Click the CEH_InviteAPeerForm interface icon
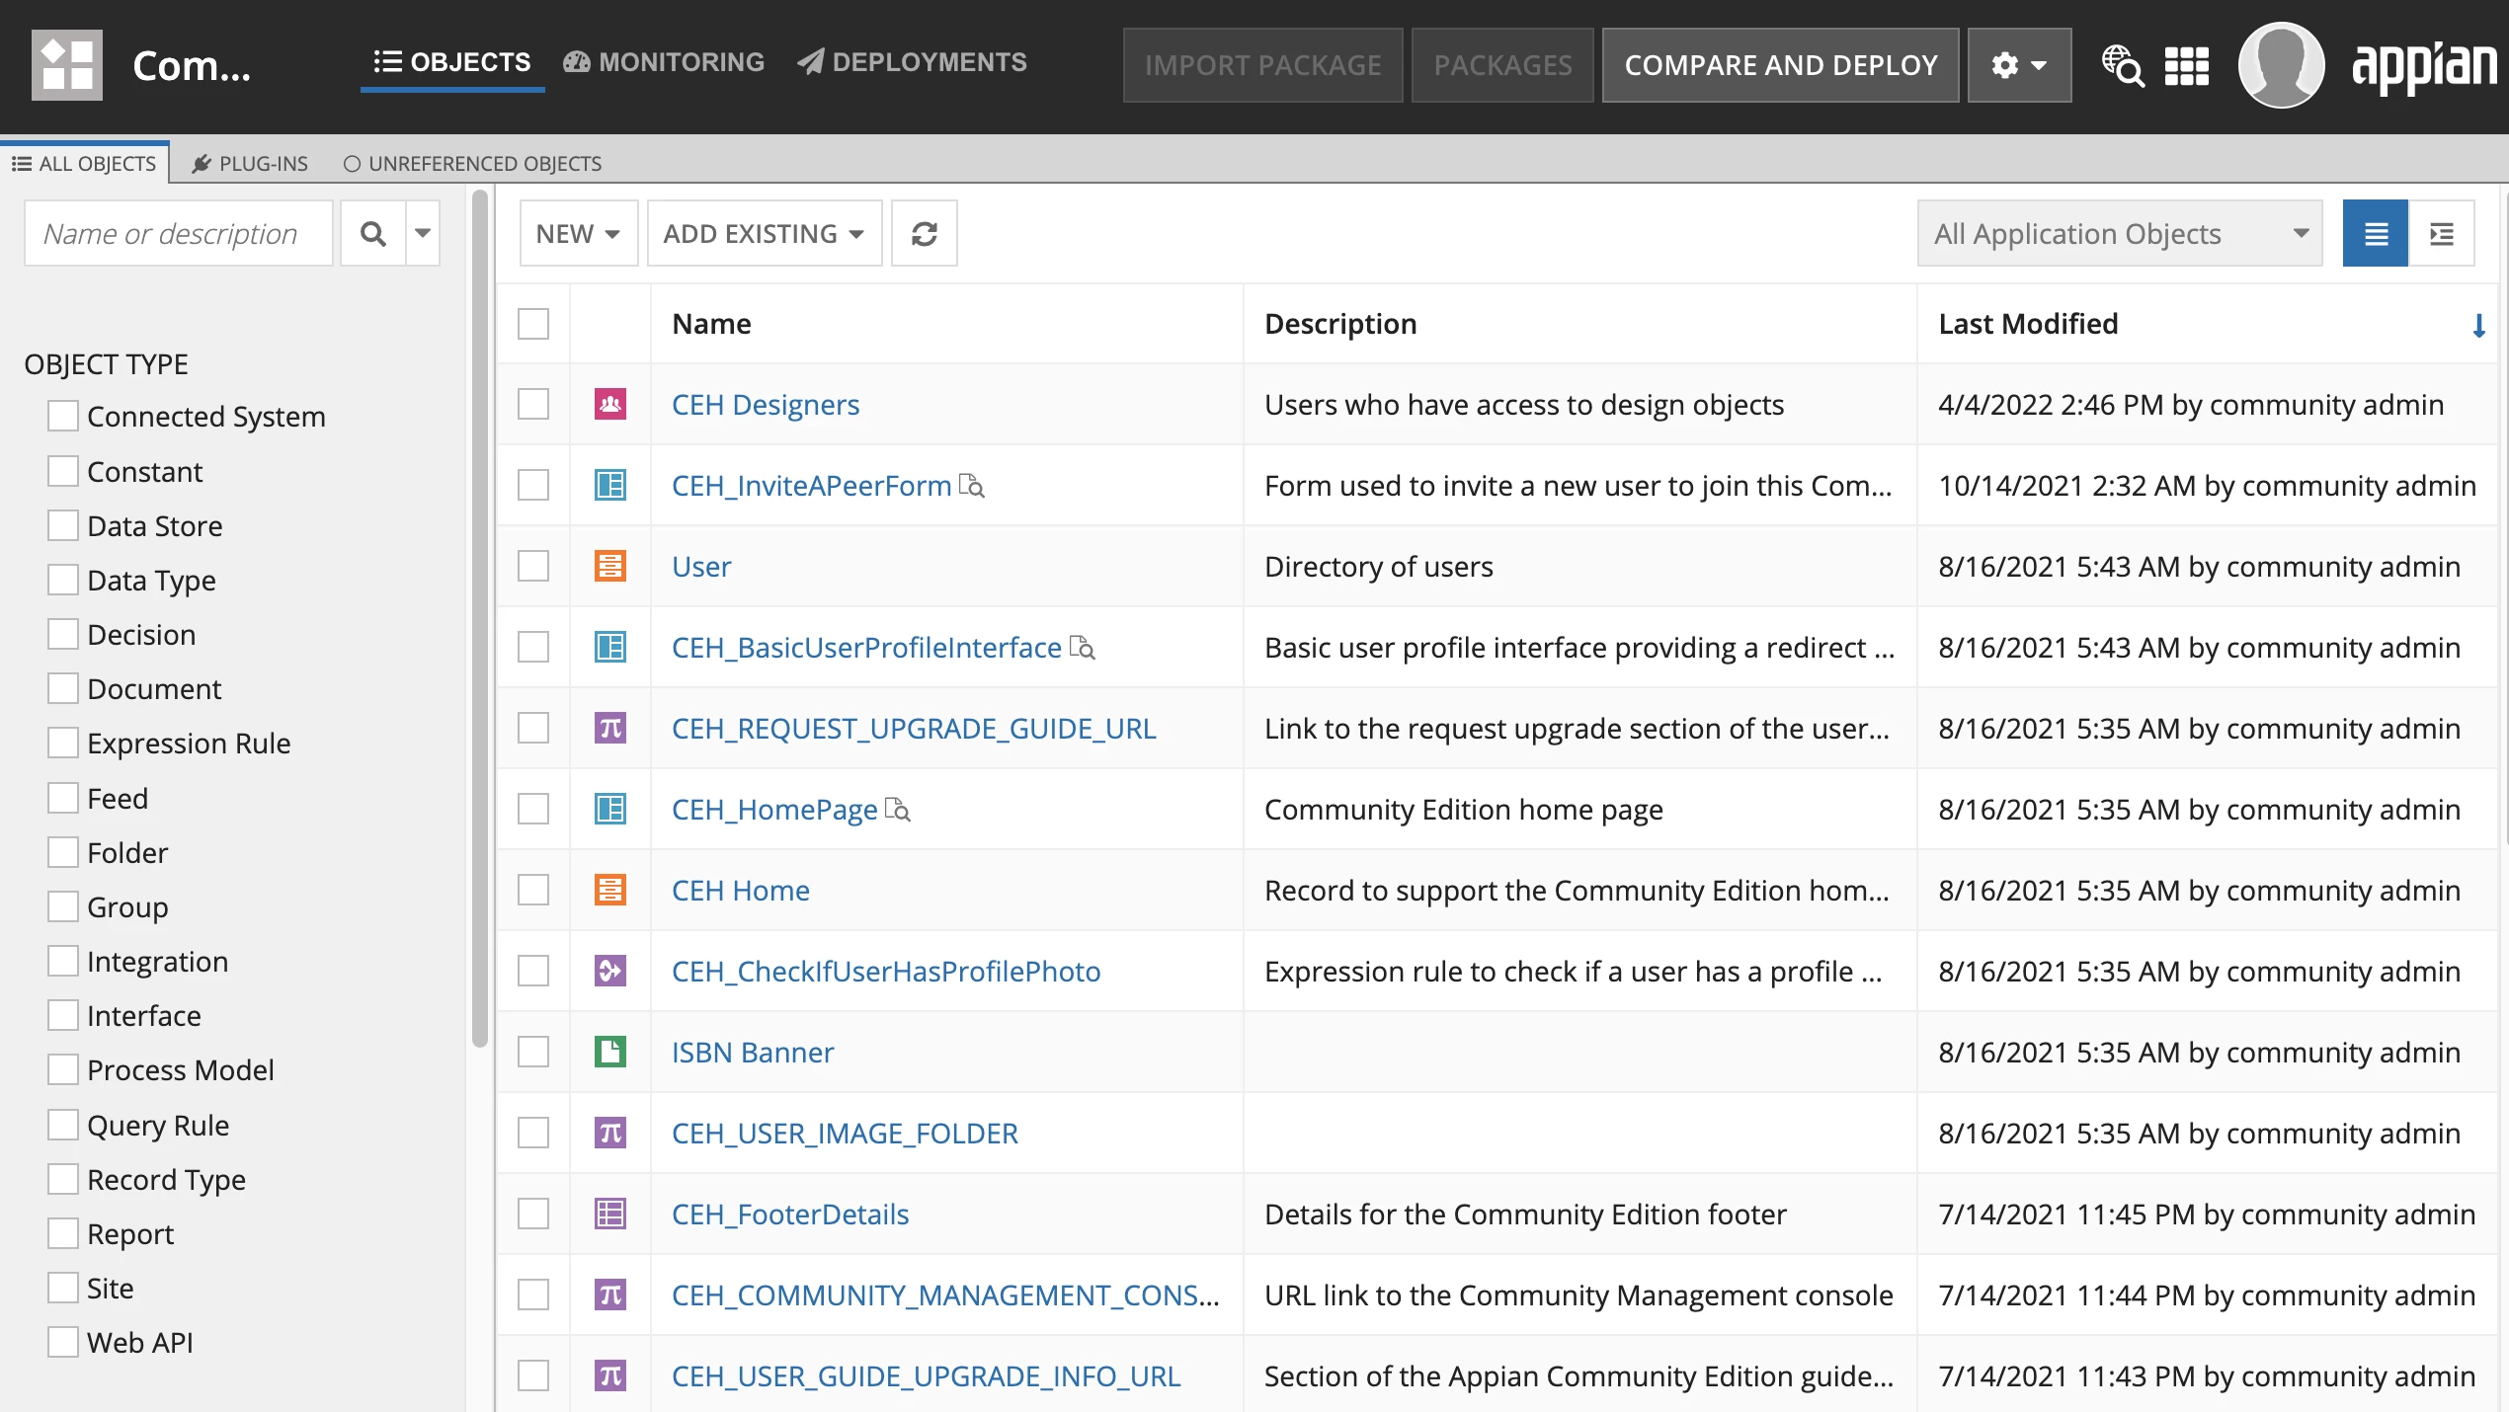This screenshot has width=2509, height=1412. point(610,485)
